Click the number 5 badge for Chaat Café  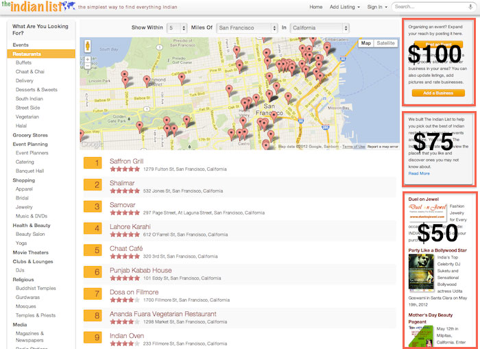[93, 250]
